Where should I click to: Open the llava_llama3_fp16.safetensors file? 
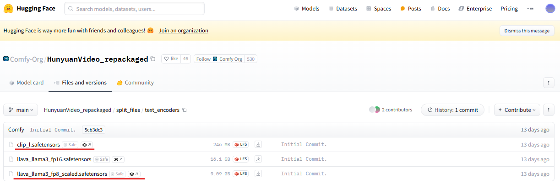[54, 159]
